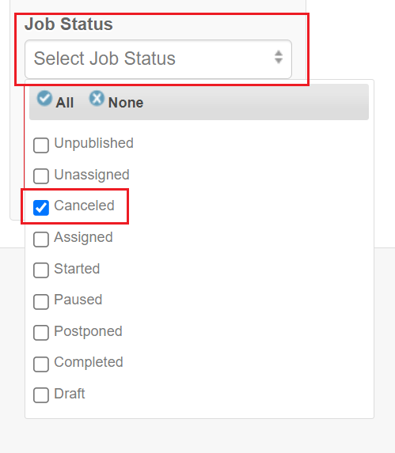
Task: Click the Draft option label
Action: coord(70,394)
